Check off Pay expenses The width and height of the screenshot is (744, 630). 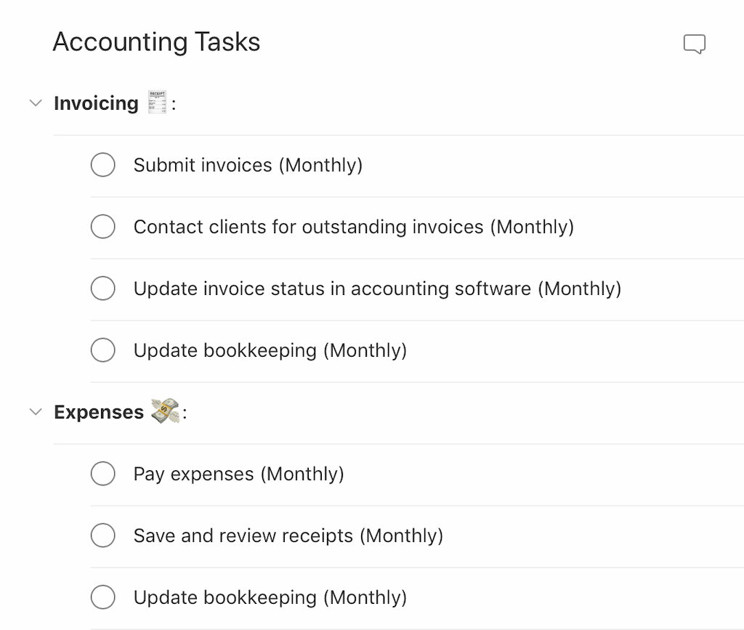click(103, 474)
